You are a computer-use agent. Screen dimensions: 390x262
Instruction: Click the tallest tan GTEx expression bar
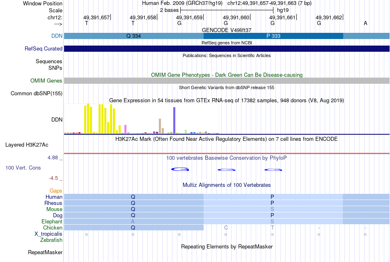160,126
